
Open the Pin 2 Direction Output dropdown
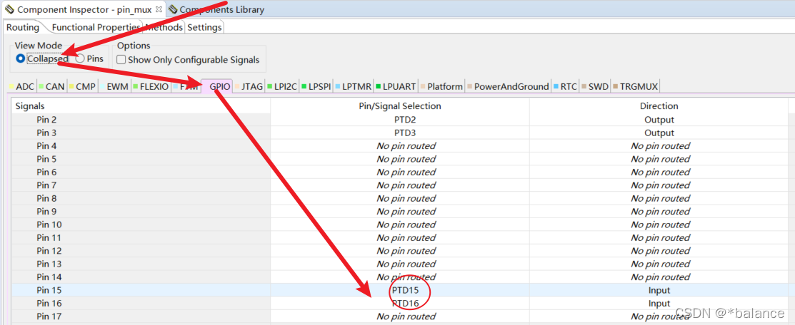click(659, 120)
